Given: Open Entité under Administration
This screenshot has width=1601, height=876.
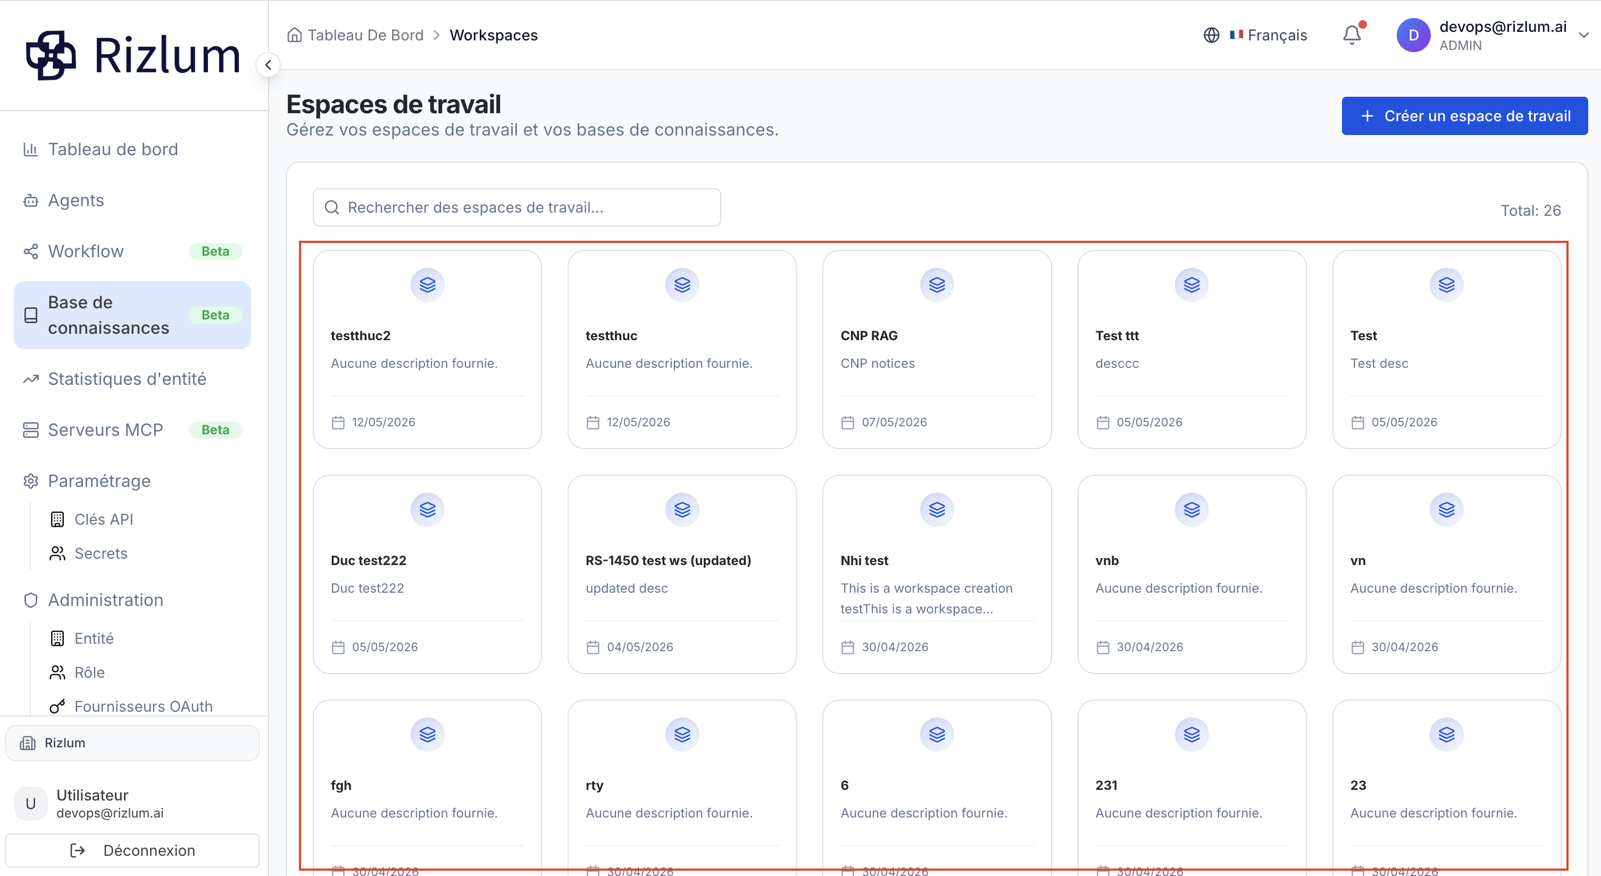Looking at the screenshot, I should pyautogui.click(x=94, y=639).
